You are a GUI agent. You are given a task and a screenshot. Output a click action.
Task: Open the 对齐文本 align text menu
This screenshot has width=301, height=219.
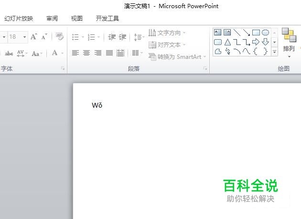[x=167, y=45]
